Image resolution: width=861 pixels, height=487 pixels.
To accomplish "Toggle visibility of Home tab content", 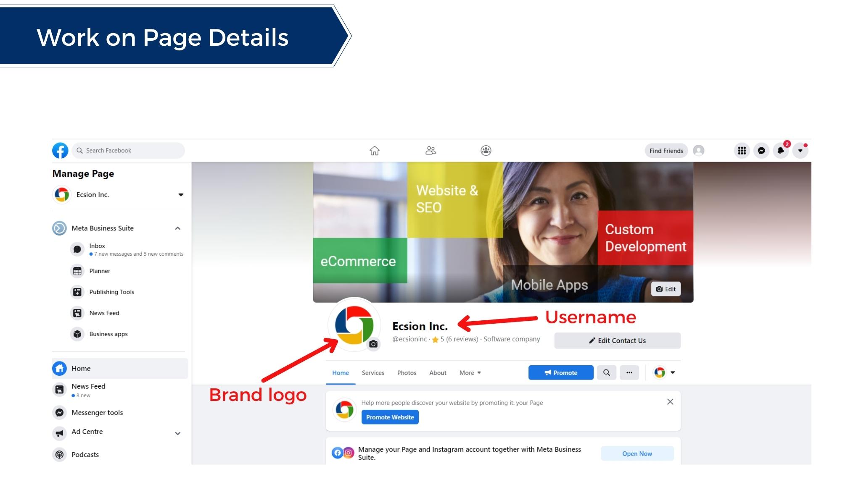I will tap(341, 372).
